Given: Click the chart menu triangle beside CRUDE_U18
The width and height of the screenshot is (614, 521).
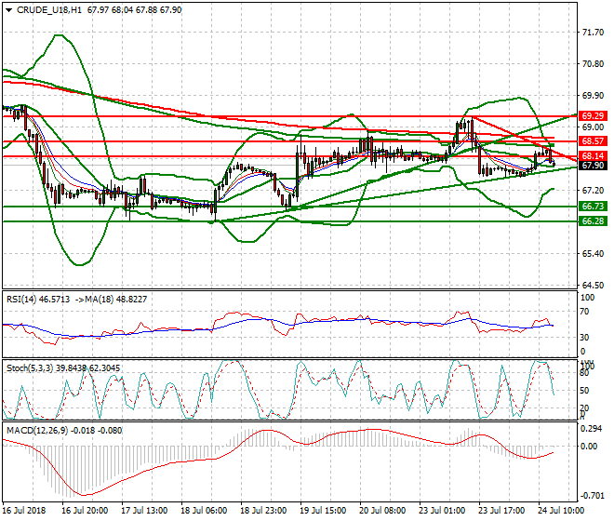Looking at the screenshot, I should point(9,10).
